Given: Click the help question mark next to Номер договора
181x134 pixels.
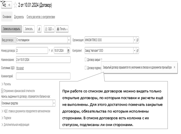Looking at the screenshot, I should point(49,51).
